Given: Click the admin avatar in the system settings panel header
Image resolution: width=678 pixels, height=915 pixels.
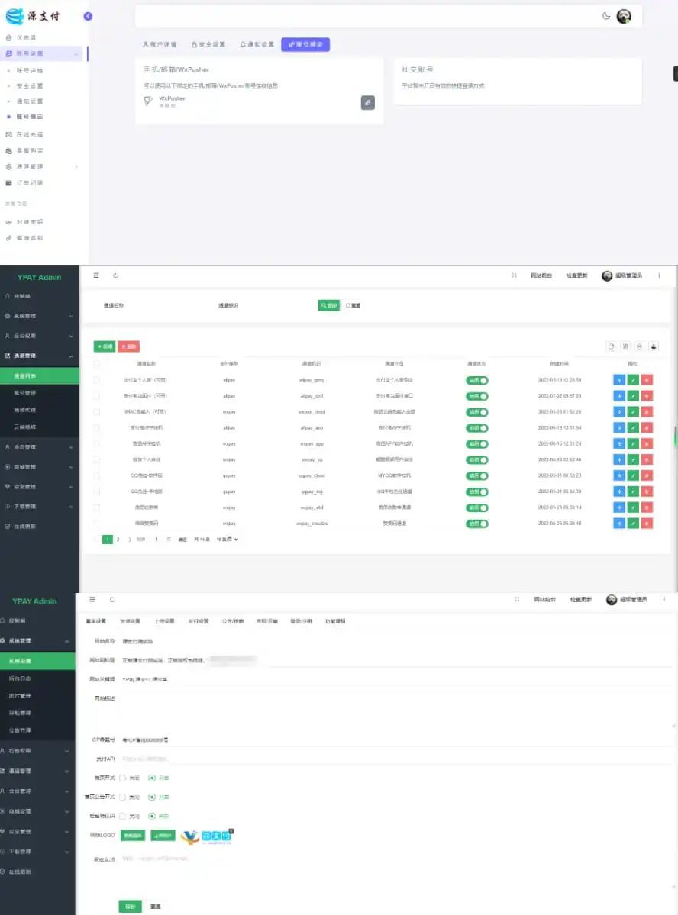Looking at the screenshot, I should [612, 600].
